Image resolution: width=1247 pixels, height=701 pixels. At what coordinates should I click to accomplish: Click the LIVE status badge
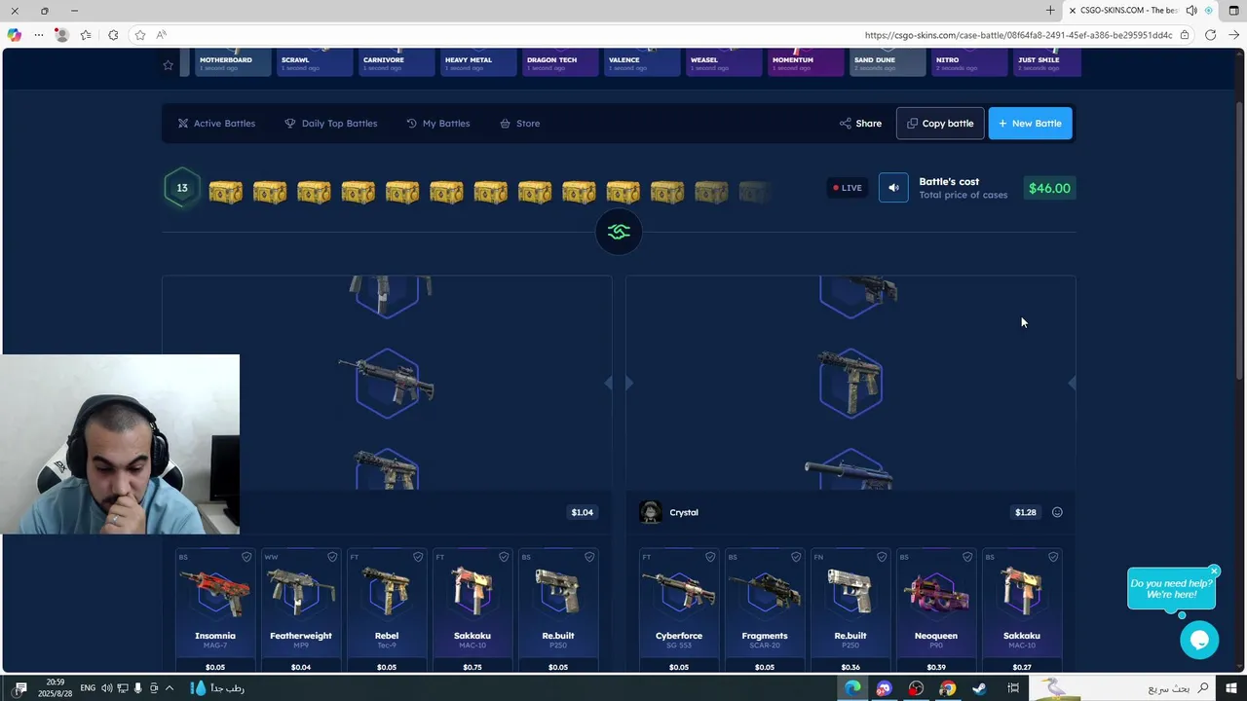coord(847,188)
